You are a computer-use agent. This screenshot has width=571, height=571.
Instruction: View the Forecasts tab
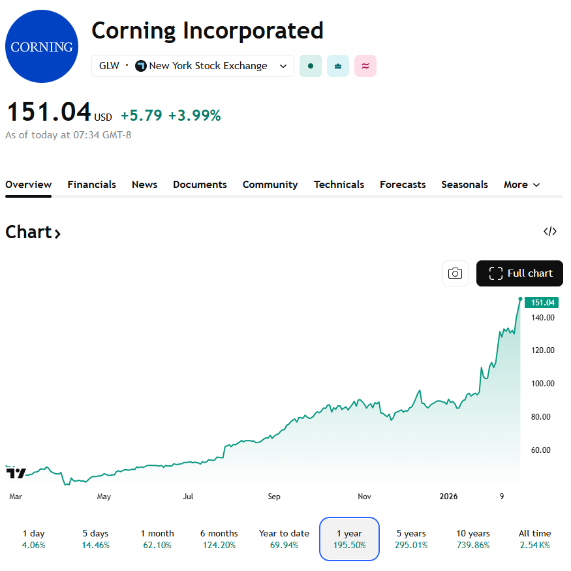pos(403,185)
